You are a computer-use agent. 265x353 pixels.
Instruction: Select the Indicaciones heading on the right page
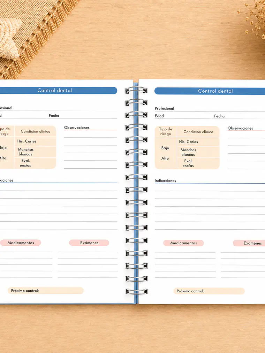click(165, 181)
